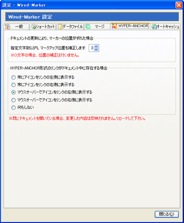Click the マージ green stacked-pages icon

[88, 26]
